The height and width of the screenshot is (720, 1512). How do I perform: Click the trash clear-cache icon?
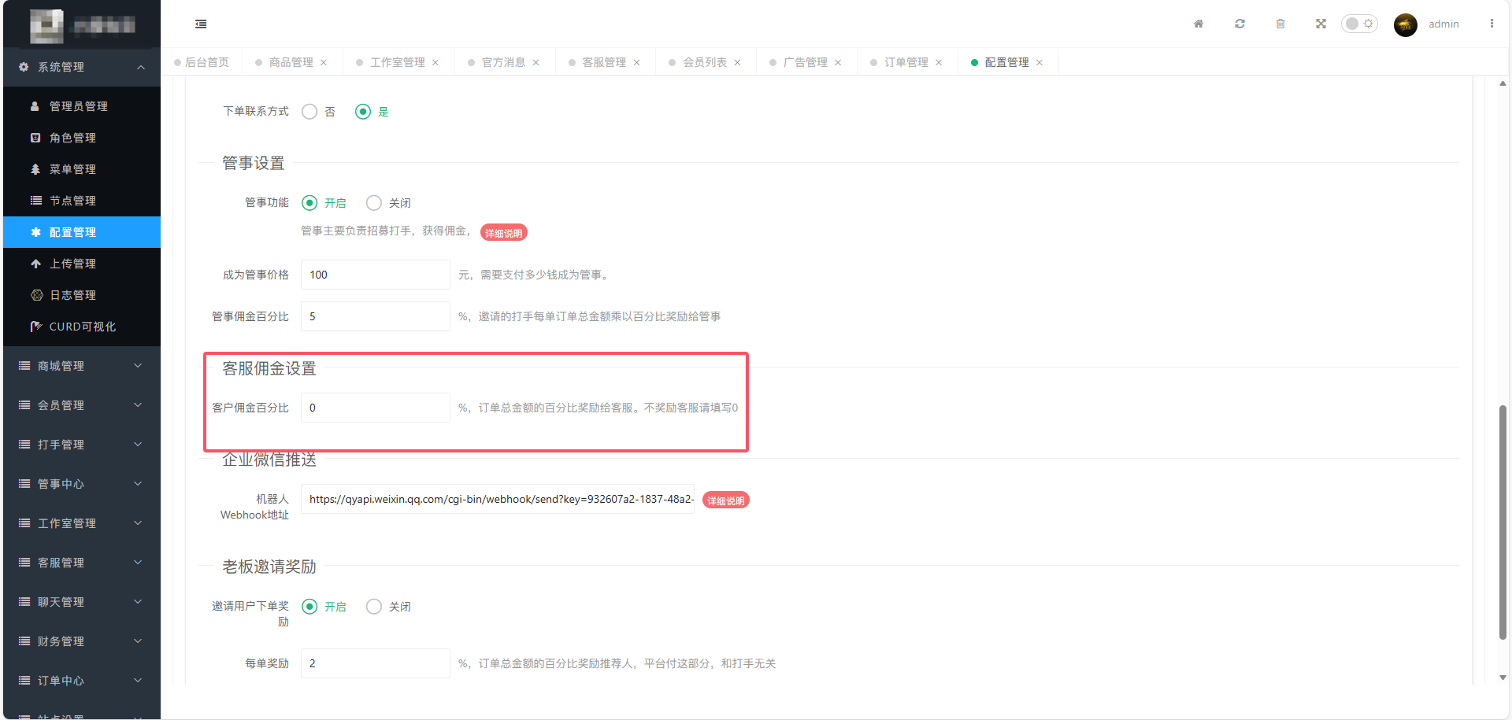(1280, 24)
